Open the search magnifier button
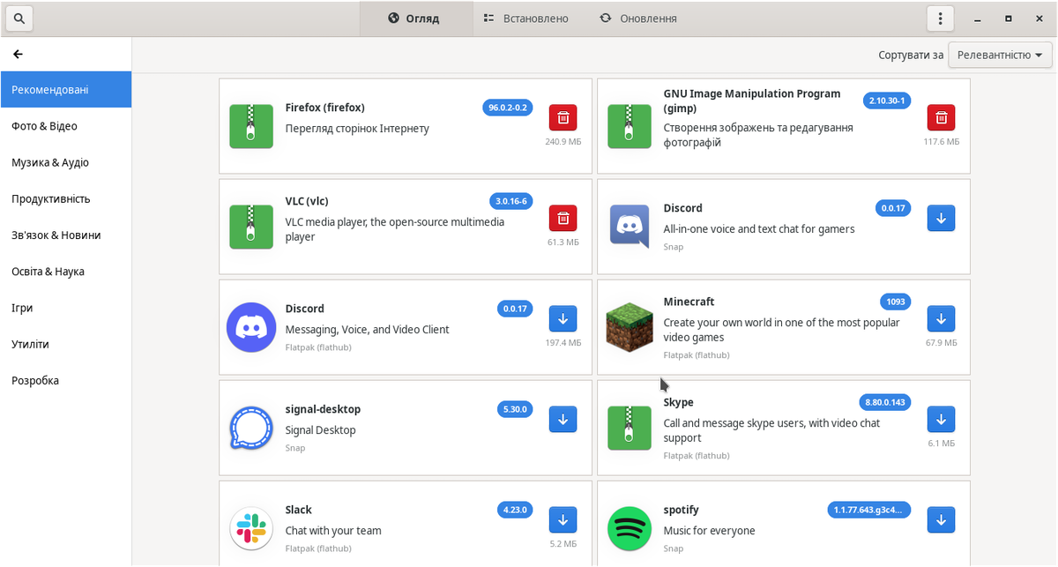 coord(19,19)
